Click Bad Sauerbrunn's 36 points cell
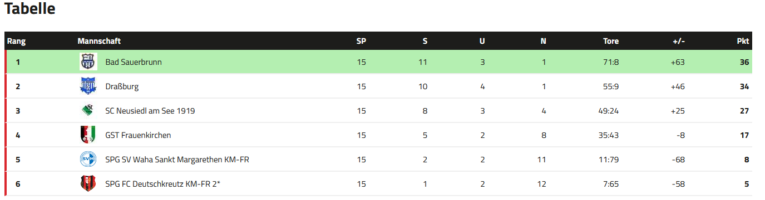 tap(744, 62)
